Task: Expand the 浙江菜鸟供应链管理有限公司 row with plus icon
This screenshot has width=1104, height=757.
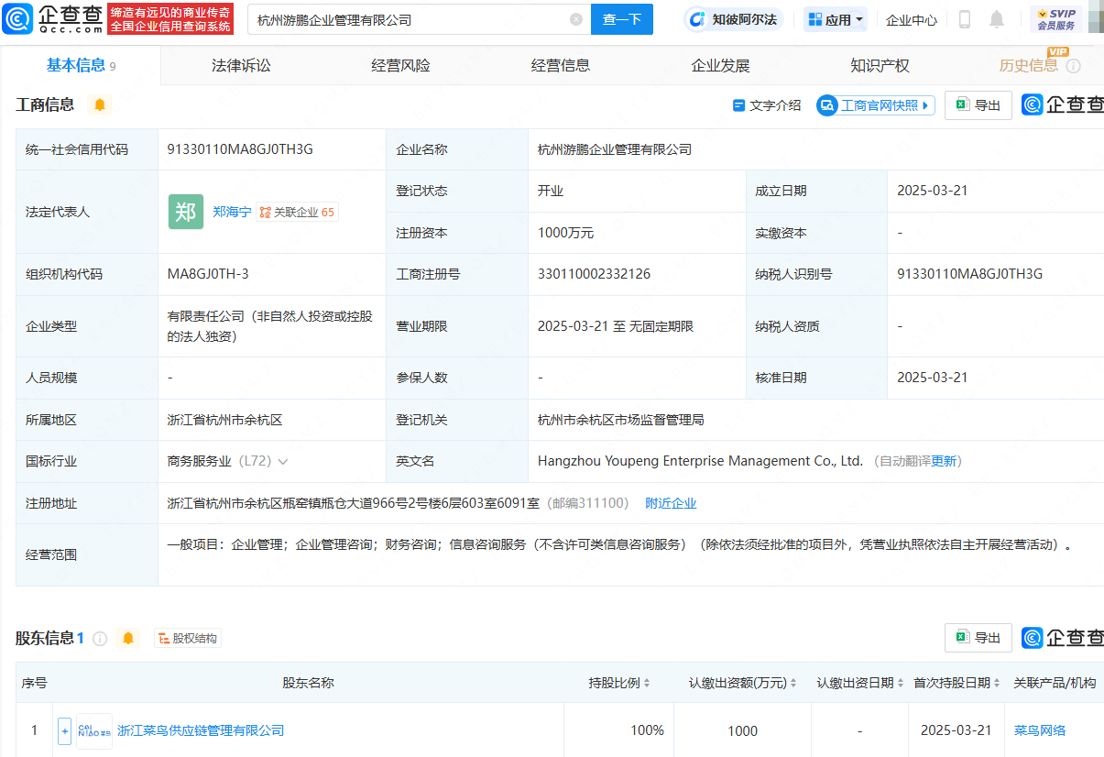Action: click(x=64, y=731)
